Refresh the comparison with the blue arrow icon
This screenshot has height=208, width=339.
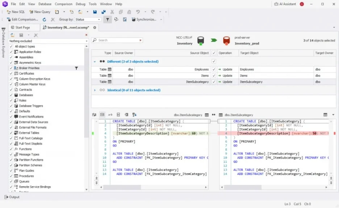point(44,20)
